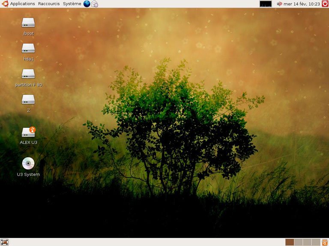Viewport: 329px width, 246px height.
Task: Select the /boot drive icon
Action: click(x=28, y=23)
